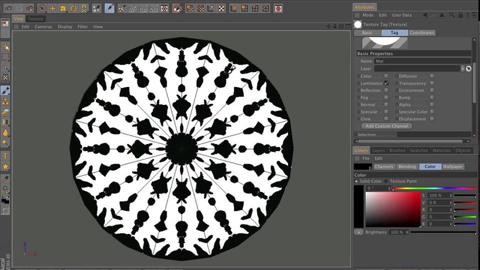Click the Wallpaper button in the Colors panel
The image size is (480, 270).
click(453, 166)
